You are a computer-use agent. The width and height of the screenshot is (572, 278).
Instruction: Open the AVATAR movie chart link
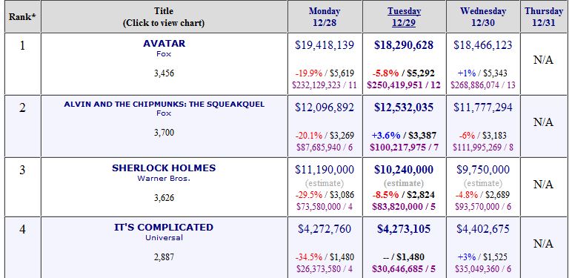(x=164, y=44)
